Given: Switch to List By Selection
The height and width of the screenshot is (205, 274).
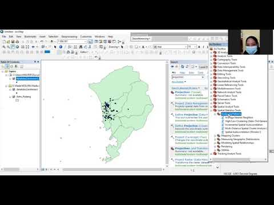Looking at the screenshot, I should [16, 67].
